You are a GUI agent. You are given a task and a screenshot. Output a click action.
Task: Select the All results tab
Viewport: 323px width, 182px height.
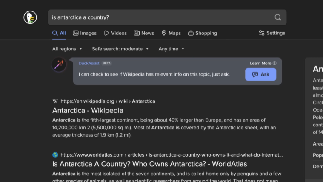(x=59, y=33)
